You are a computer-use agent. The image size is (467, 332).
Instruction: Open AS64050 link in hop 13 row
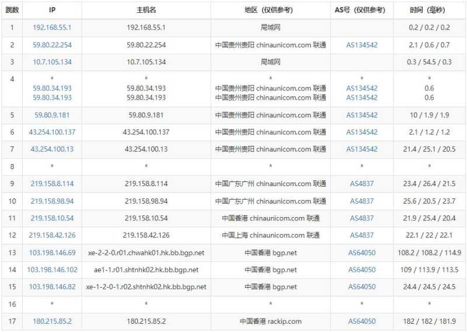361,253
